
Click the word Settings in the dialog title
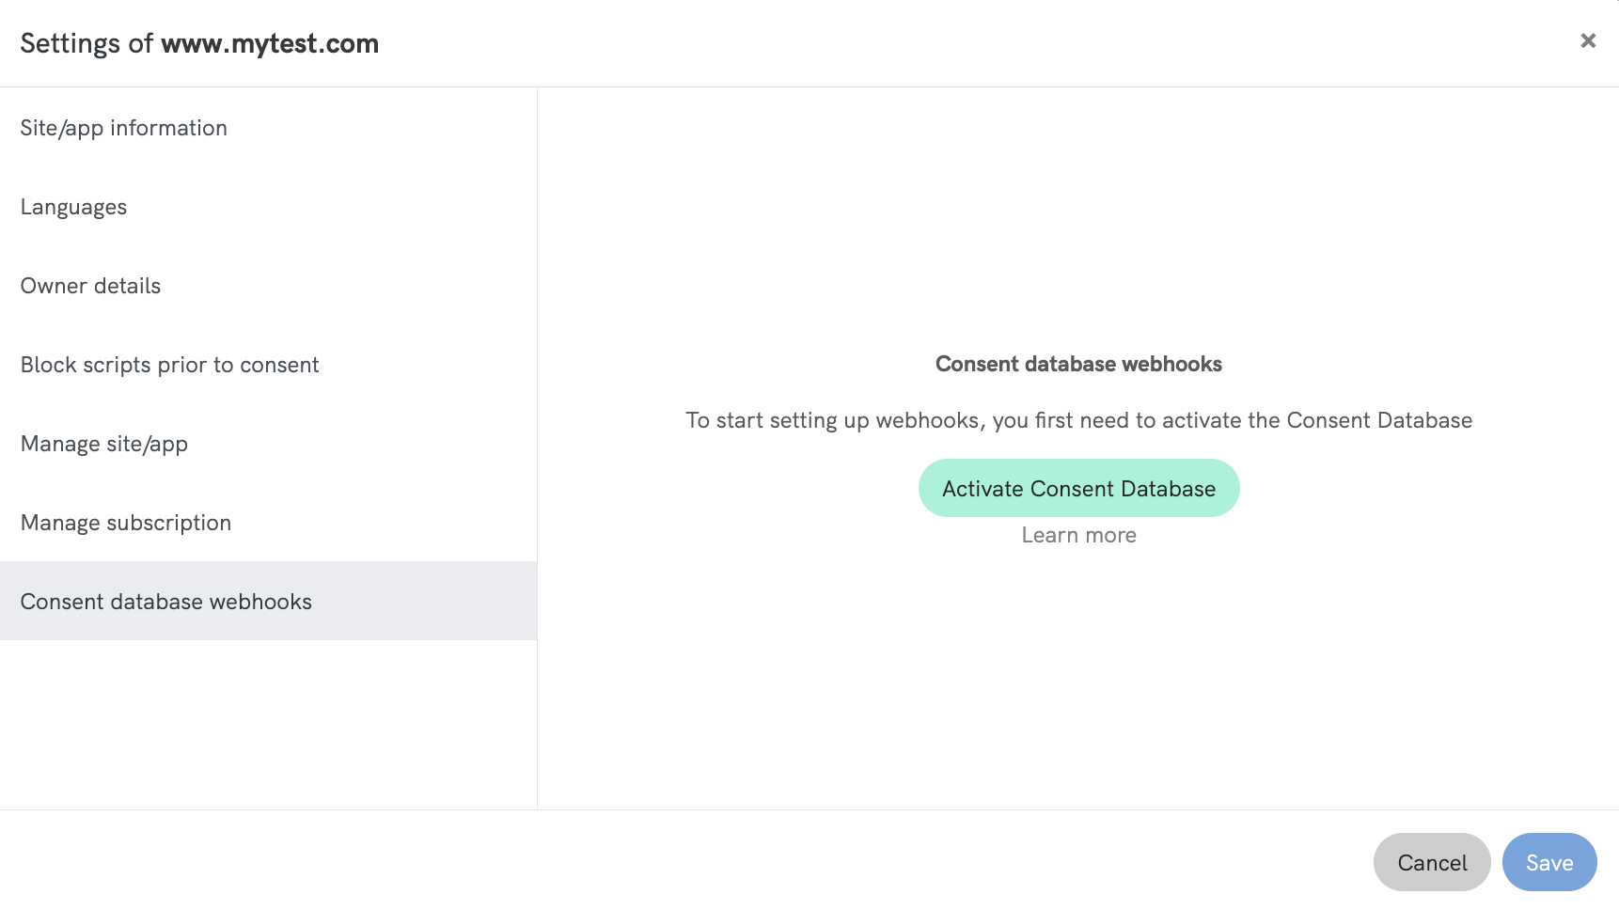(71, 43)
